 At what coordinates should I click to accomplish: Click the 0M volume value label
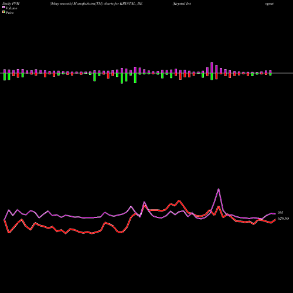click(280, 213)
